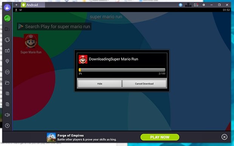Maximize the BlueStacks window

[219, 5]
